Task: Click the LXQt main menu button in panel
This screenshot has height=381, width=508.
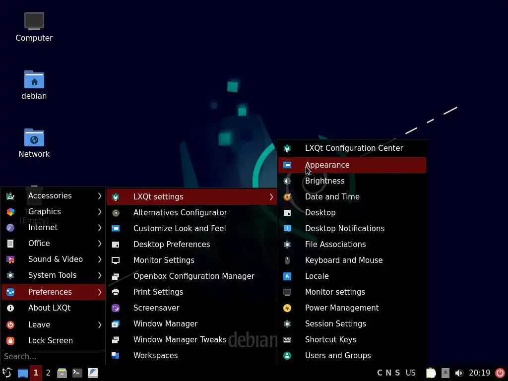Action: point(7,373)
